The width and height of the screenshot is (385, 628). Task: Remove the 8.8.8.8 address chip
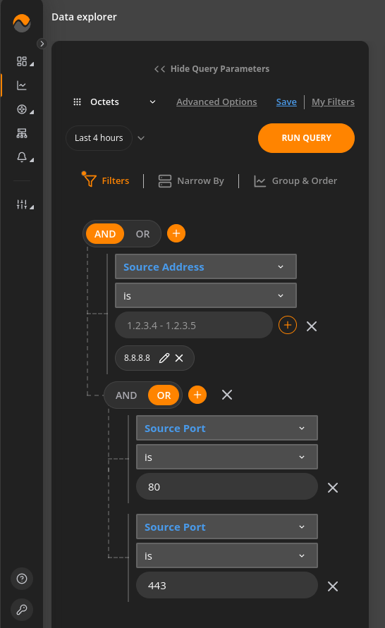click(179, 358)
